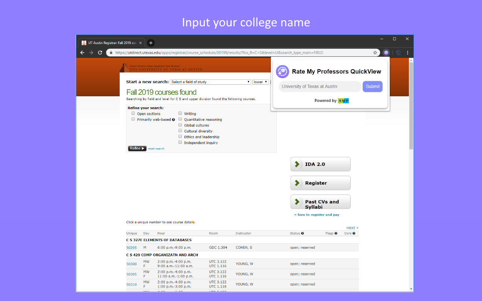This screenshot has height=301, width=482.
Task: Open unique number 50295
Action: coord(131,248)
